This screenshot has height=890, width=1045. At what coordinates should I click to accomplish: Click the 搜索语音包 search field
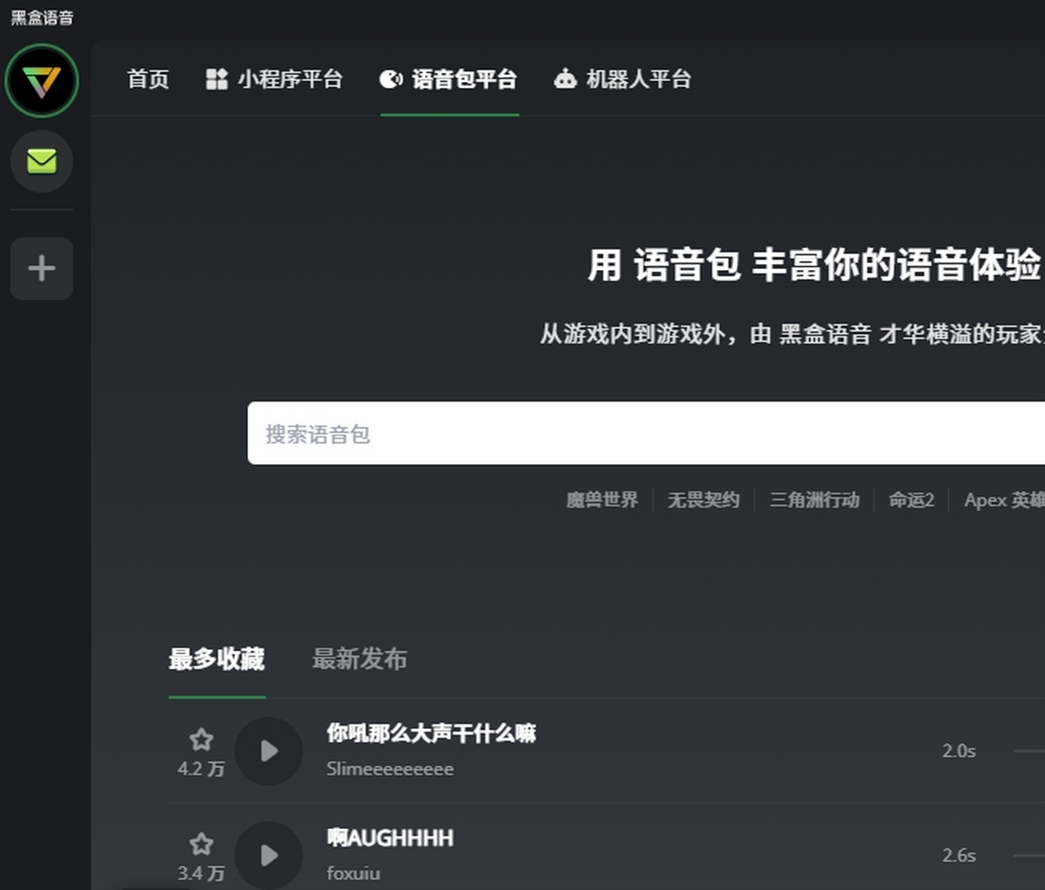[644, 434]
